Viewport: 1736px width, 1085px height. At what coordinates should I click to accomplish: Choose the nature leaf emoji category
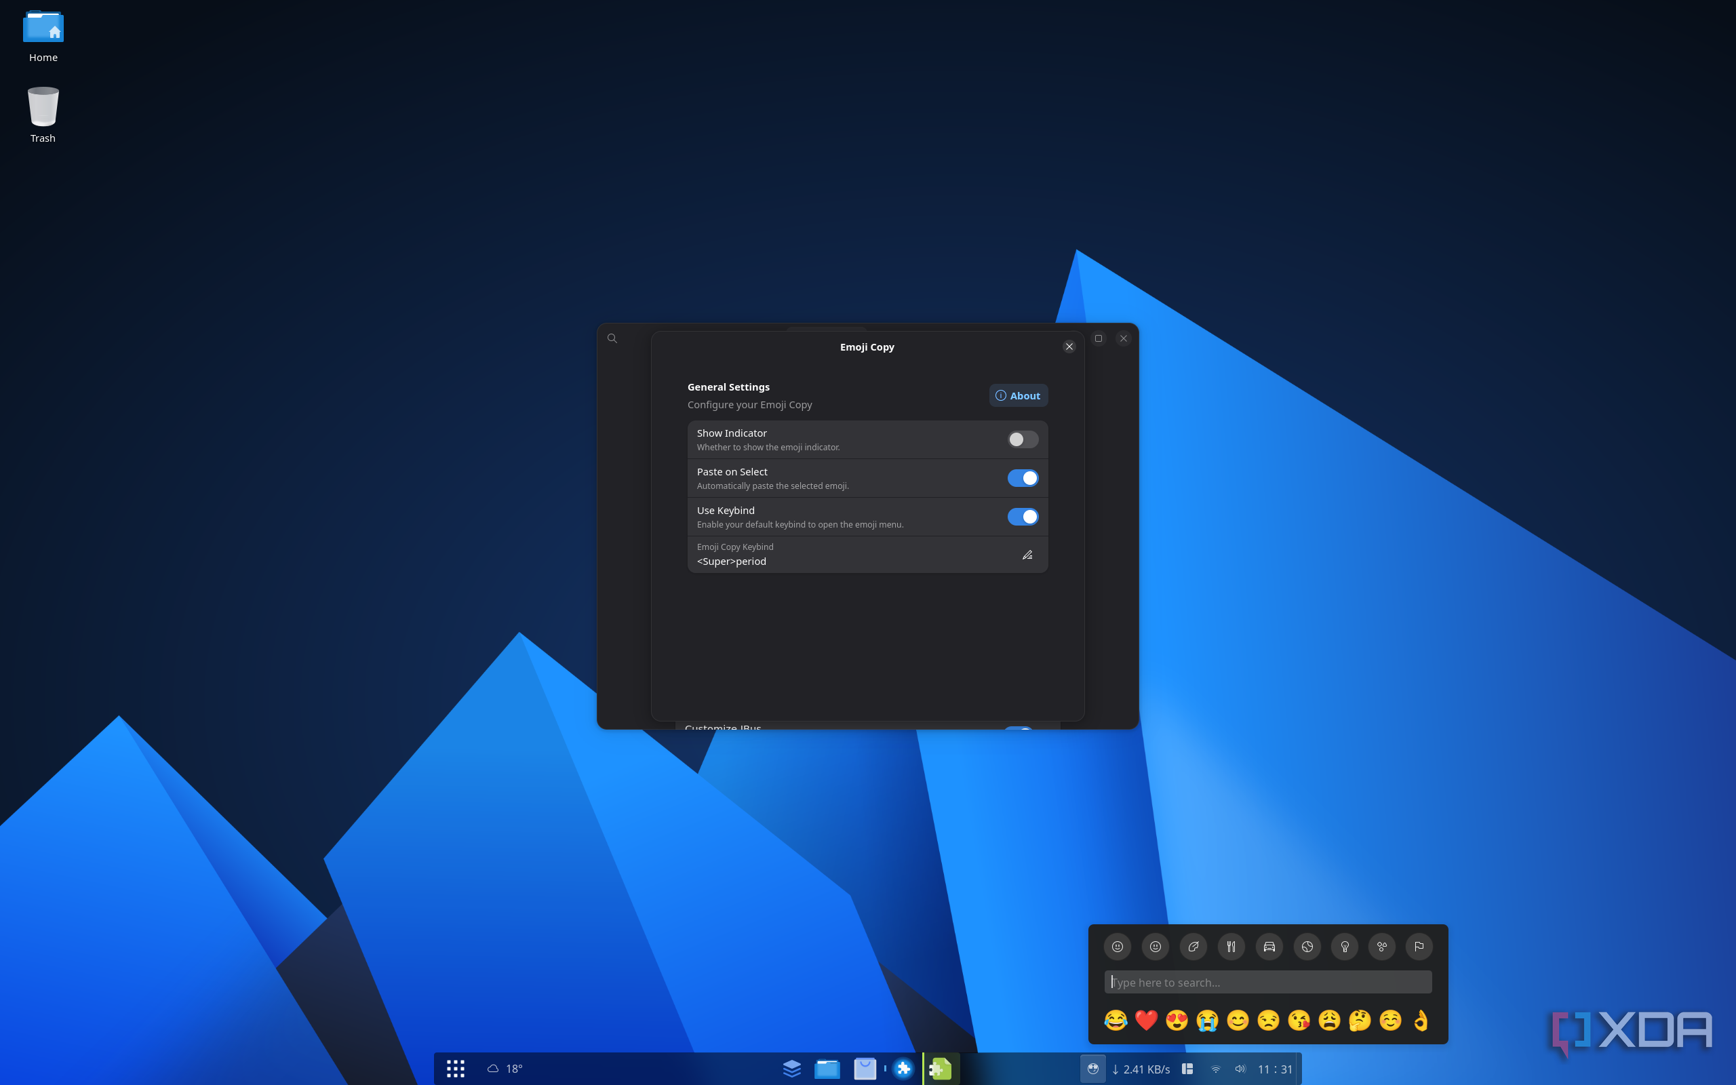(x=1193, y=947)
